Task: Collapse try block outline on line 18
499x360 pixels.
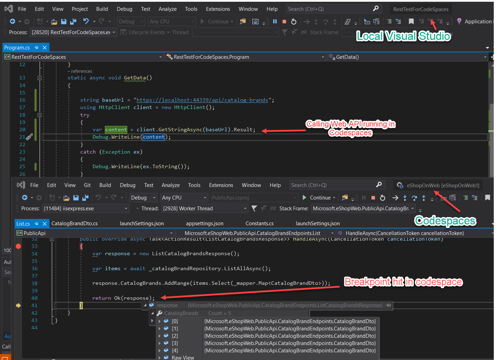Action: click(40, 115)
